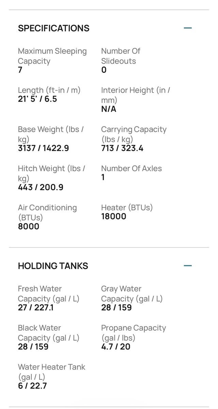Click Propane Capacity value 4.7 / 20

point(116,347)
